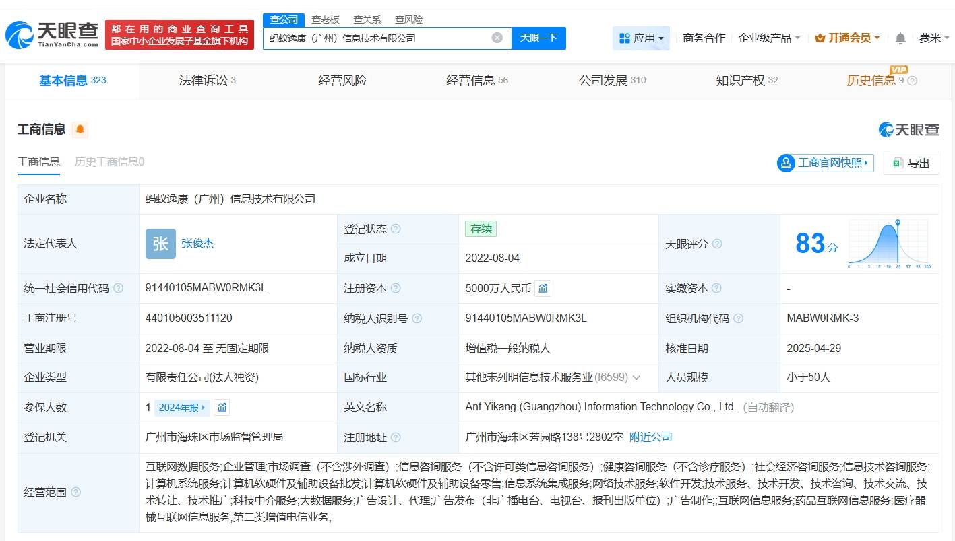
Task: Click the download icon beside 2024年报
Action: click(221, 407)
